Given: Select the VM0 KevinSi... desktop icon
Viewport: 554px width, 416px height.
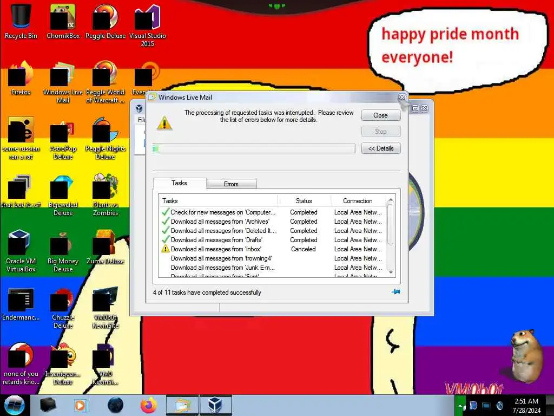Looking at the screenshot, I should 105,363.
